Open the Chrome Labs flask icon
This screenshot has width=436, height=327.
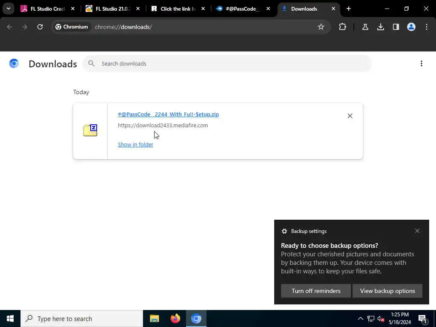(x=365, y=27)
